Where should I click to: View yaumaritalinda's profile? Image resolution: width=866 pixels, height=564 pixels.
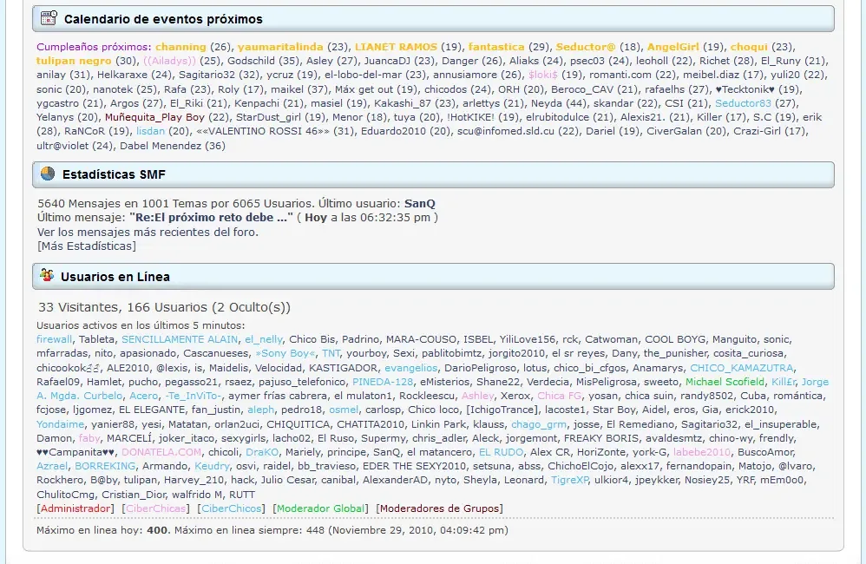[x=280, y=47]
